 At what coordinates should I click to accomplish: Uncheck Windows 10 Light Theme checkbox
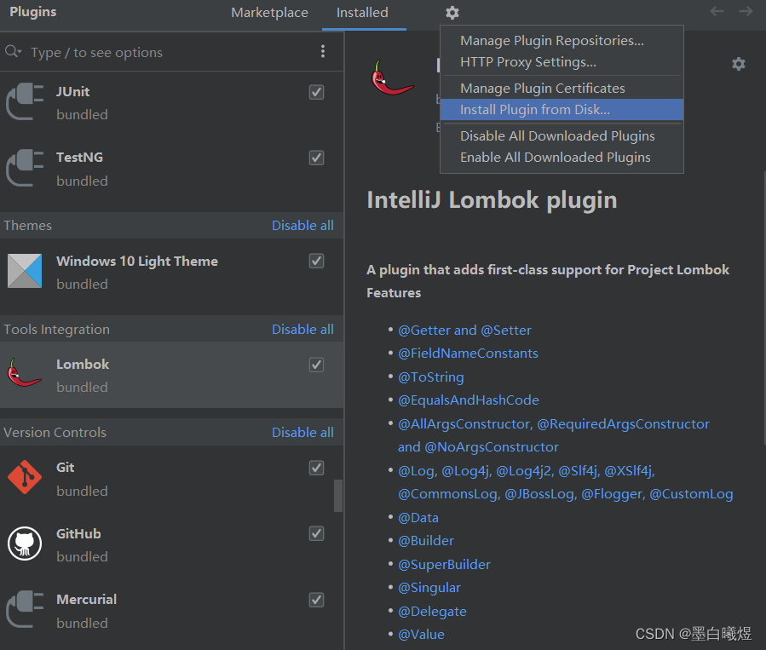point(317,261)
